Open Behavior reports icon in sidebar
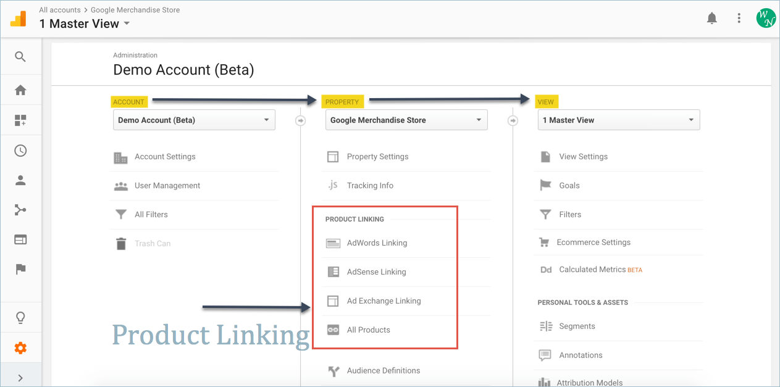This screenshot has height=387, width=780. pos(20,239)
